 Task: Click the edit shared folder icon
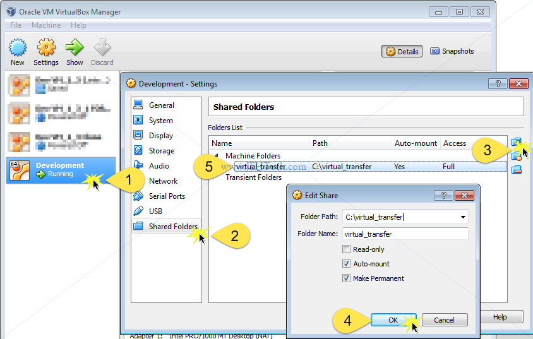point(517,156)
